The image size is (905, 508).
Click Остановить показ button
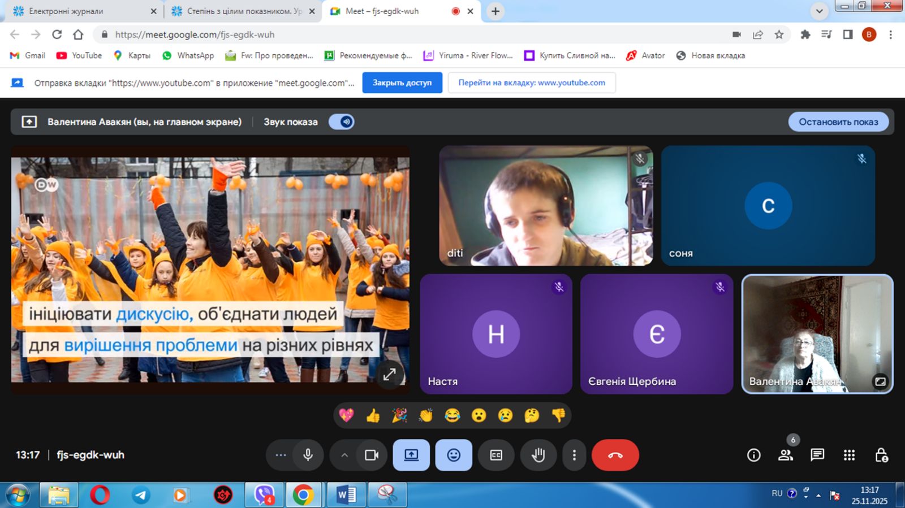pos(838,122)
